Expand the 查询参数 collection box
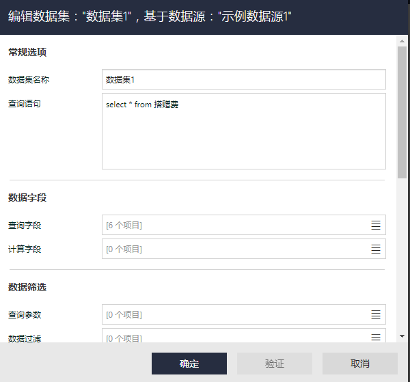The image size is (410, 382). [x=232, y=314]
